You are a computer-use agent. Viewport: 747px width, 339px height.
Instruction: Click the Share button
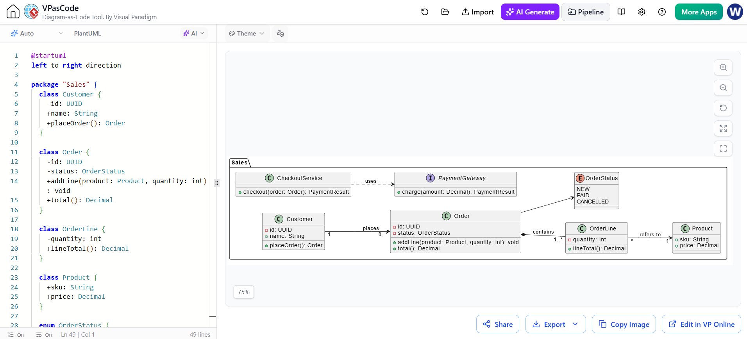click(x=498, y=324)
